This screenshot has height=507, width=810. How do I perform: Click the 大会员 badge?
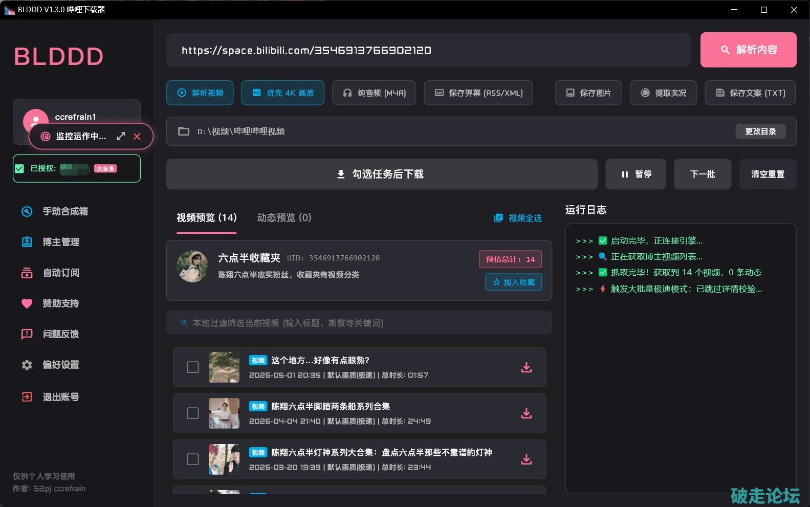click(x=105, y=168)
